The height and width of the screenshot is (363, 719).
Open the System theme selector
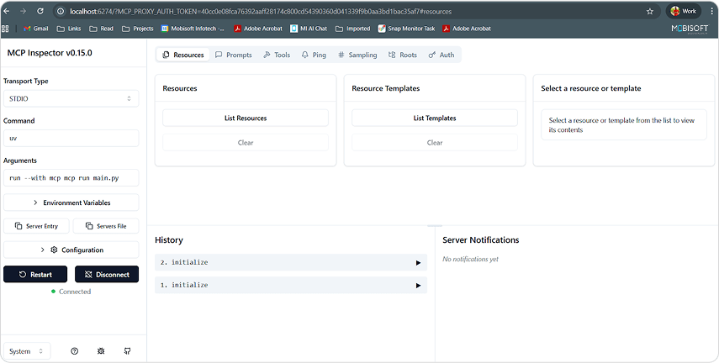(x=28, y=350)
